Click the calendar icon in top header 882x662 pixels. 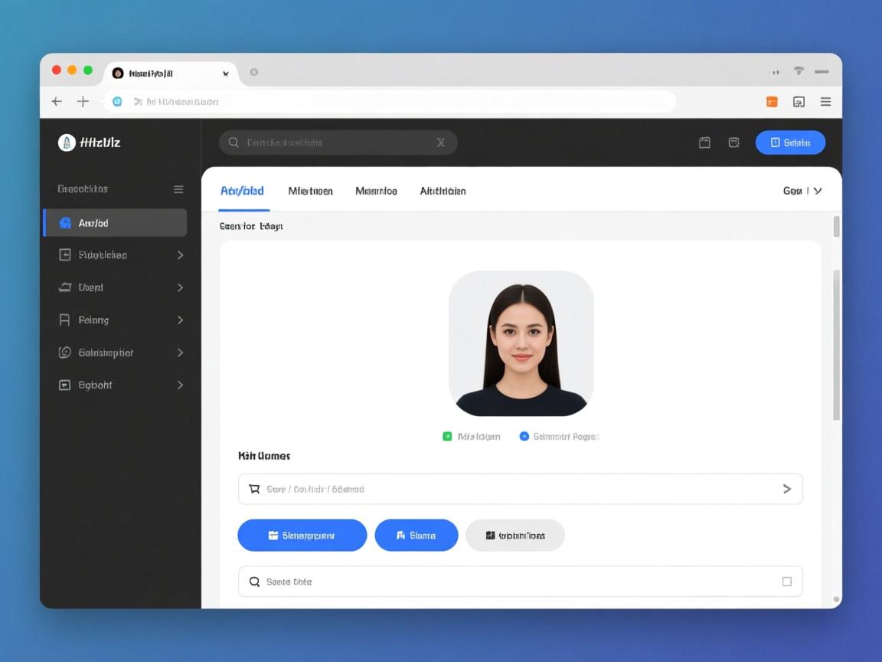[x=704, y=143]
